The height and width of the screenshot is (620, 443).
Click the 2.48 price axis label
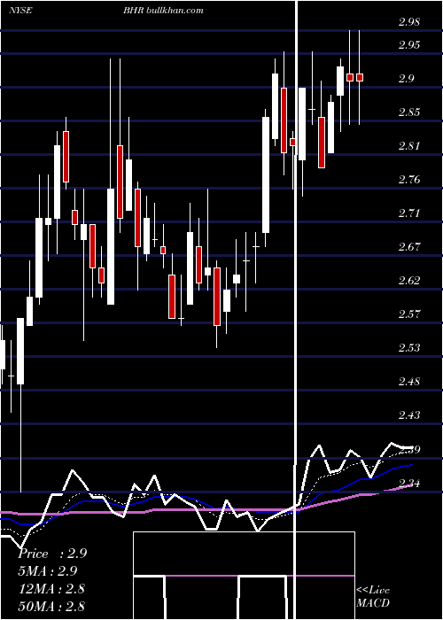point(408,382)
